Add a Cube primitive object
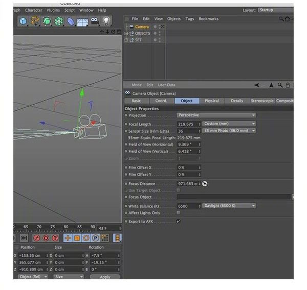This screenshot has height=290, width=307. click(x=23, y=21)
